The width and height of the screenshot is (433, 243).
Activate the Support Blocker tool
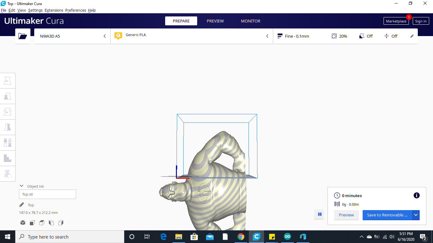click(8, 158)
